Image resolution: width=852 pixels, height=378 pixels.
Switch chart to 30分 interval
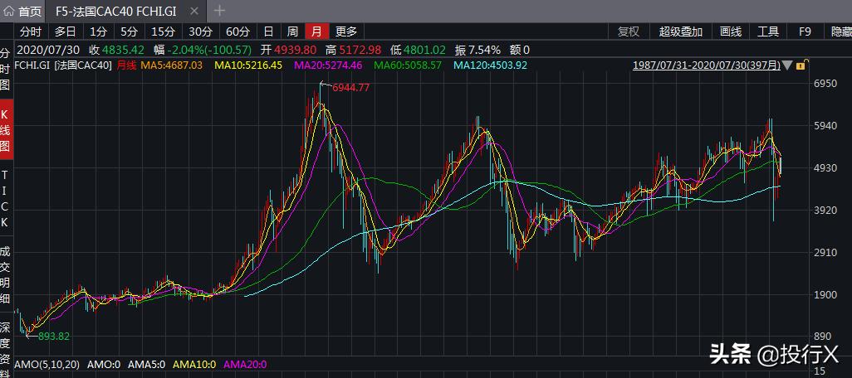point(200,31)
